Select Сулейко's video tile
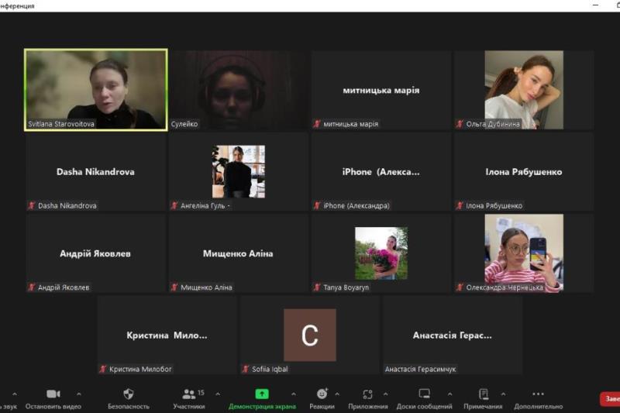 239,90
